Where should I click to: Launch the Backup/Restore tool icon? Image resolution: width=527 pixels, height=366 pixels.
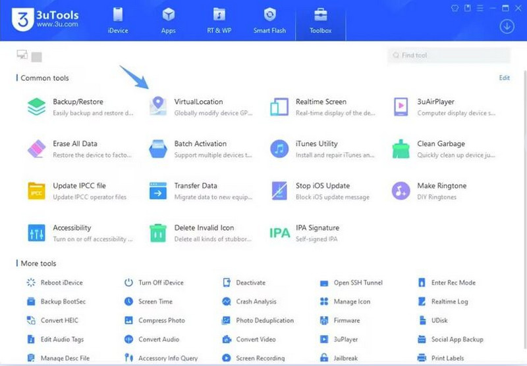[x=37, y=106]
